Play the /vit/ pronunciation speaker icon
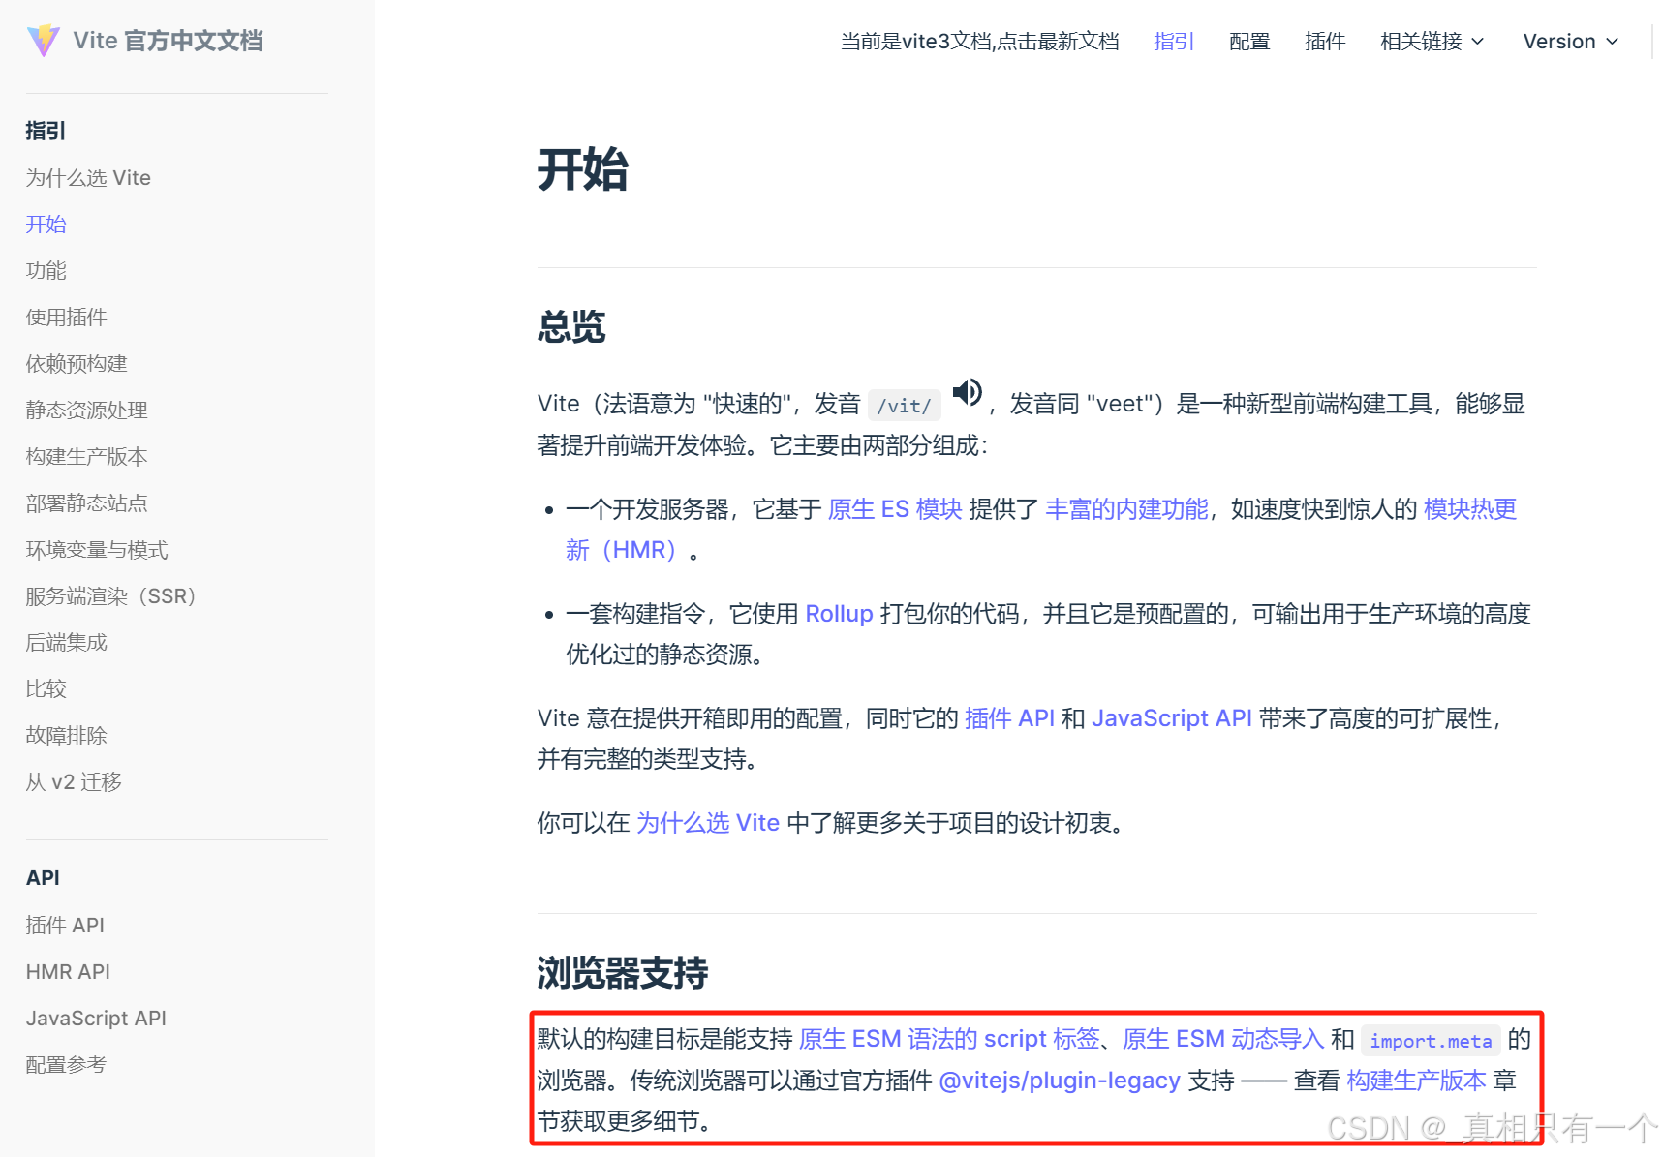The width and height of the screenshot is (1663, 1157). tap(967, 392)
